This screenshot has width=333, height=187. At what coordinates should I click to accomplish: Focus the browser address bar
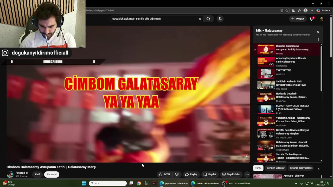click(182, 10)
